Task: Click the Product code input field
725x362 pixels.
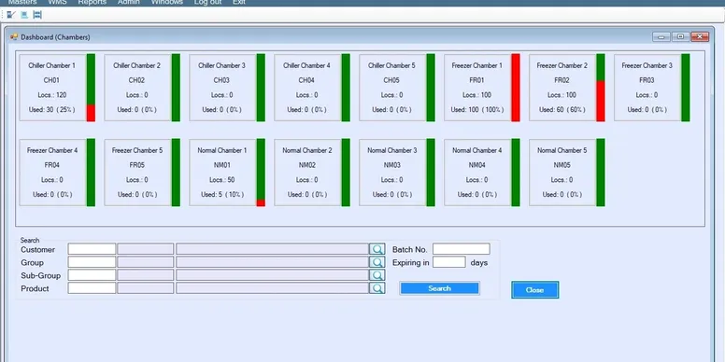Action: [x=92, y=288]
